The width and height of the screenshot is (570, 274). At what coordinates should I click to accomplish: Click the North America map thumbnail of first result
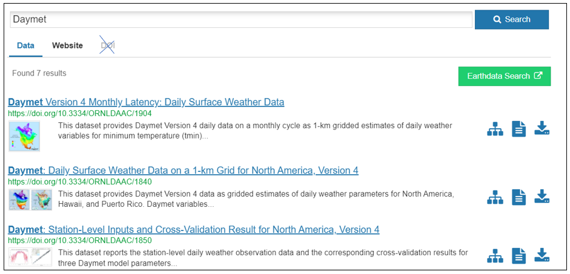coord(24,136)
